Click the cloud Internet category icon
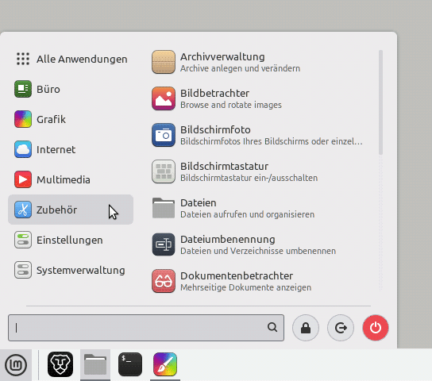This screenshot has width=432, height=381. pos(23,149)
